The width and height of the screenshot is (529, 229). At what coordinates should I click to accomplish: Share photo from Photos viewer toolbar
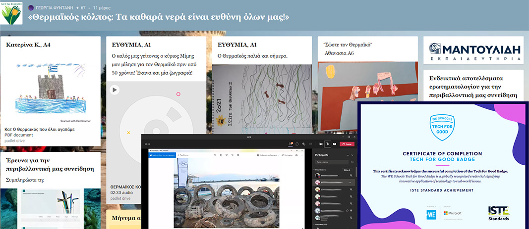pos(287,155)
